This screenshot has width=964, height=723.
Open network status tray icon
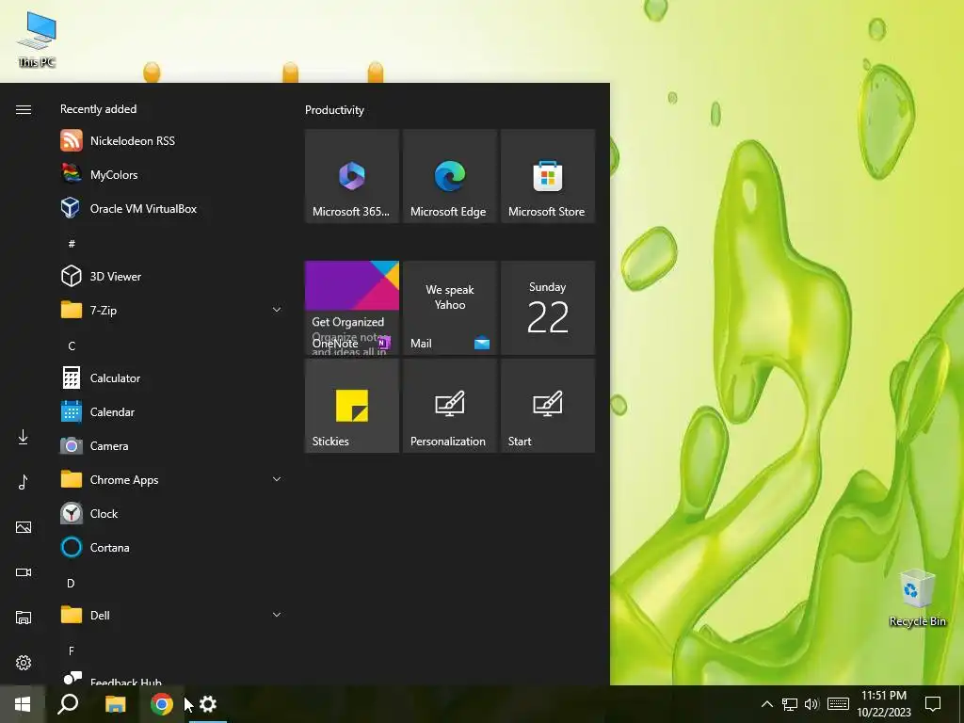click(x=790, y=704)
